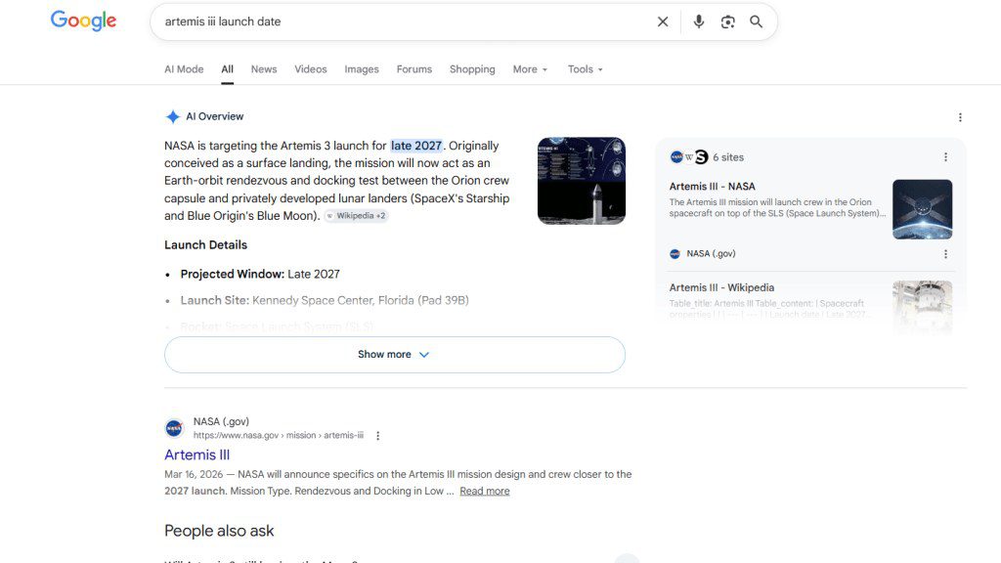
Task: Click '6 sites' label in sources panel
Action: [727, 157]
